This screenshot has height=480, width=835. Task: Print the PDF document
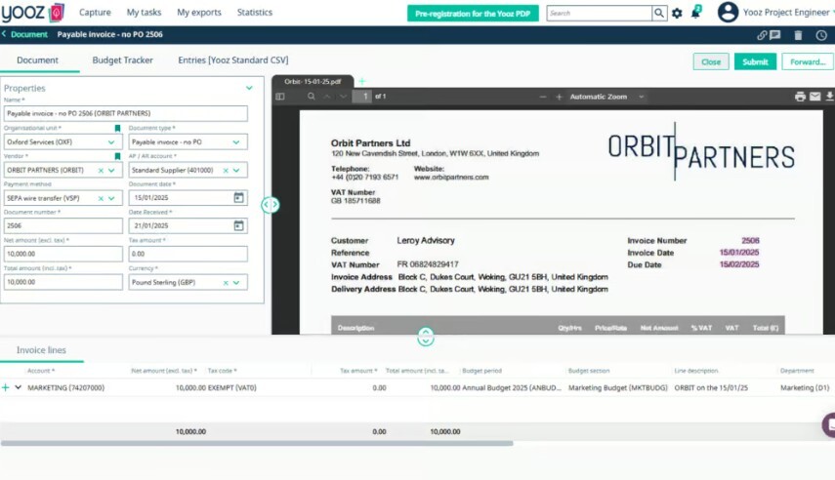[800, 97]
